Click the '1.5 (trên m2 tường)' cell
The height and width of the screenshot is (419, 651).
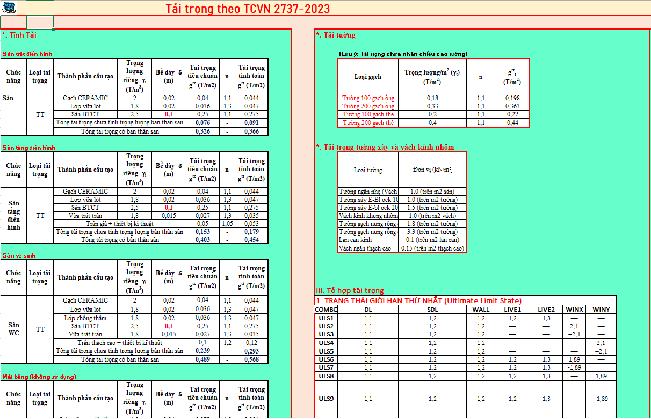click(432, 208)
